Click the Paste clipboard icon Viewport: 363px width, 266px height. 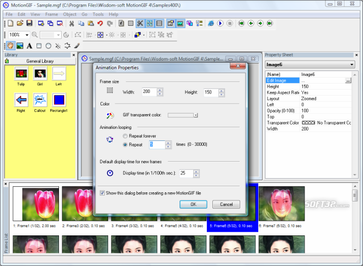click(91, 23)
